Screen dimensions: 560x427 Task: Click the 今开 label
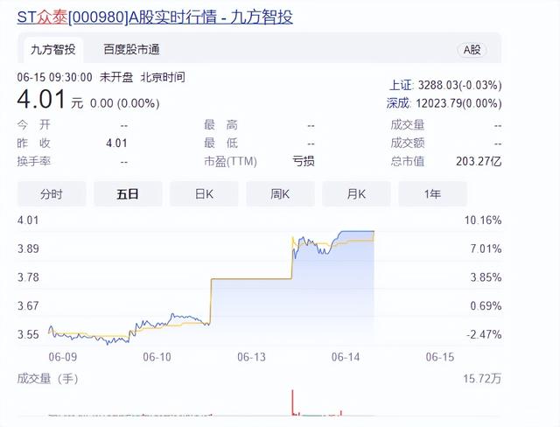[34, 125]
